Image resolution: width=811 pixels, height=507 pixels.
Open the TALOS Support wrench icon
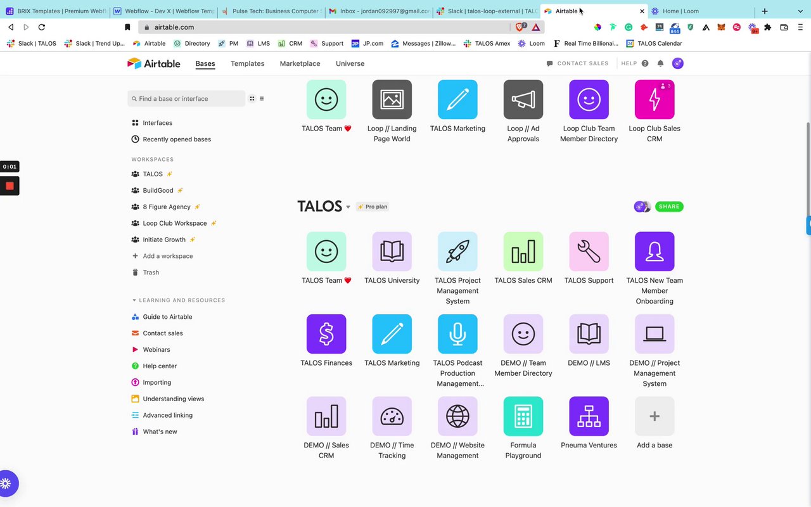click(589, 252)
